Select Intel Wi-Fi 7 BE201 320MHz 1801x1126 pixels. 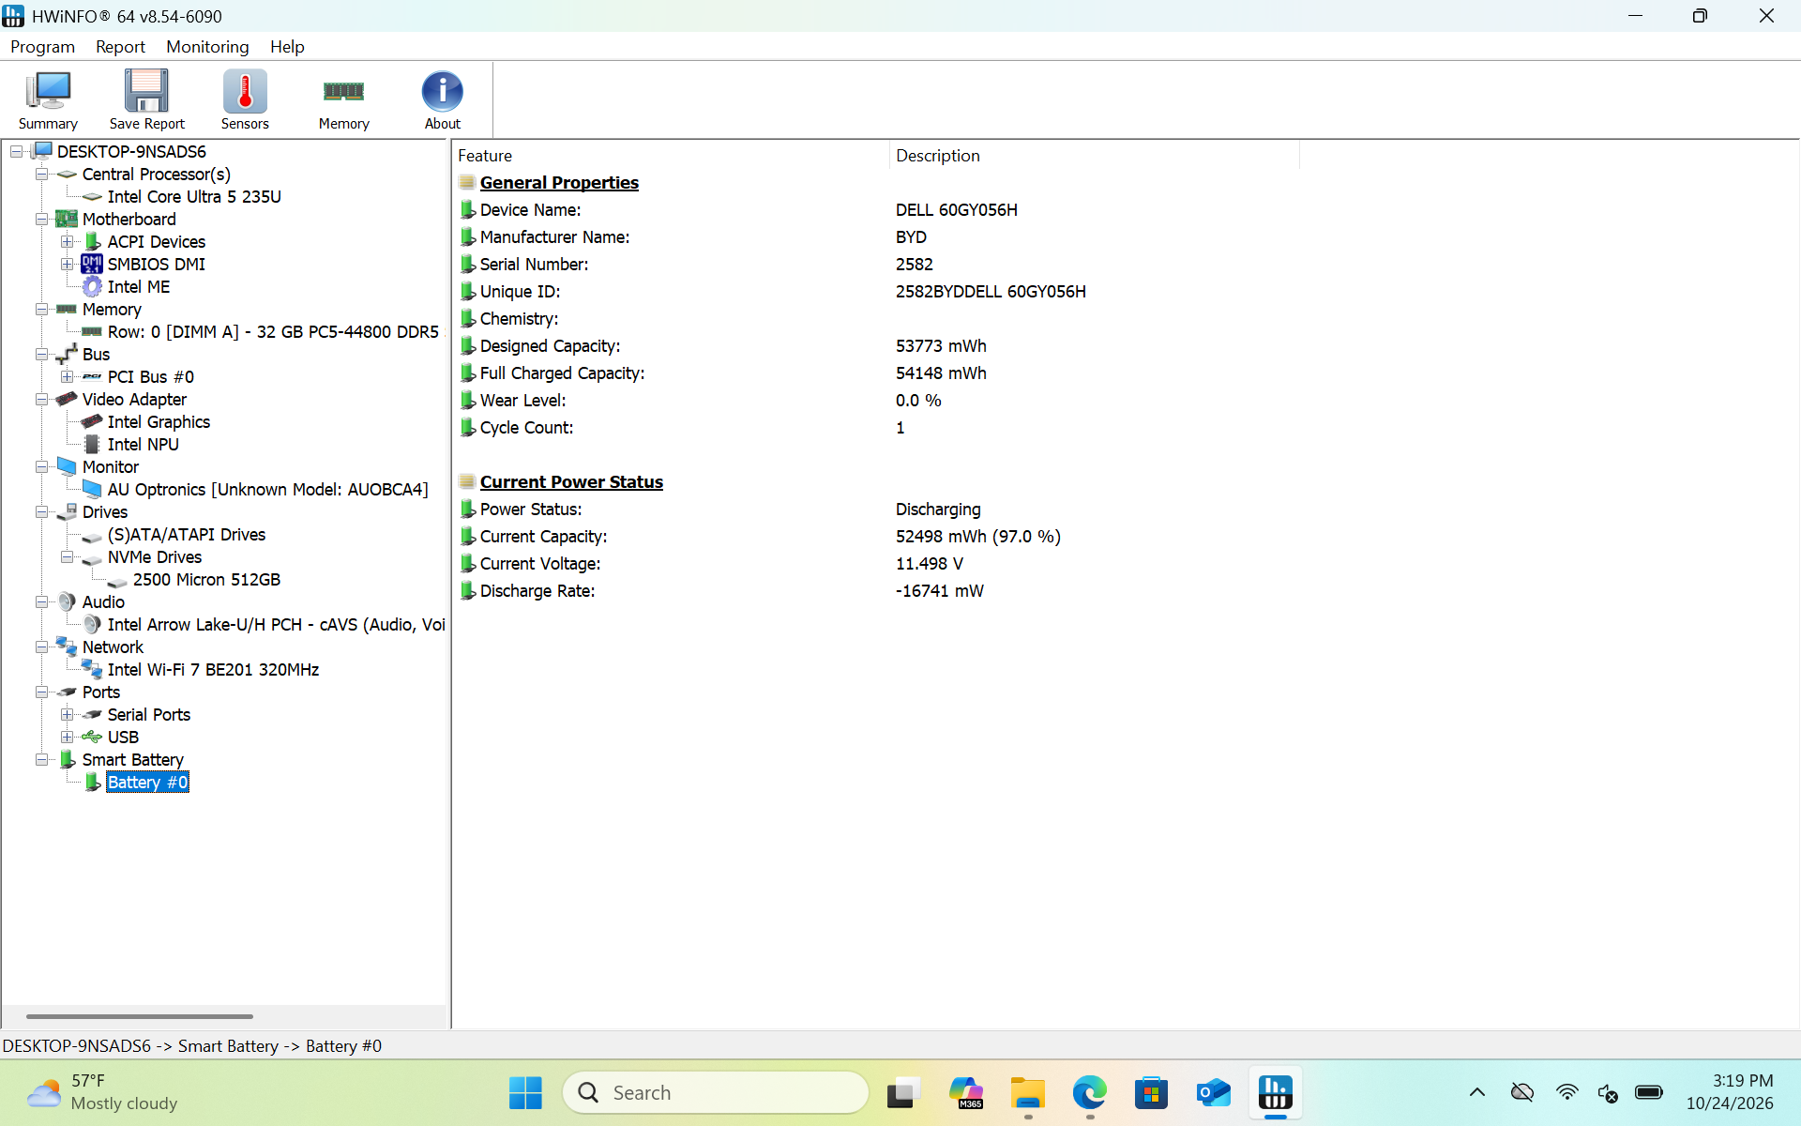(x=213, y=670)
